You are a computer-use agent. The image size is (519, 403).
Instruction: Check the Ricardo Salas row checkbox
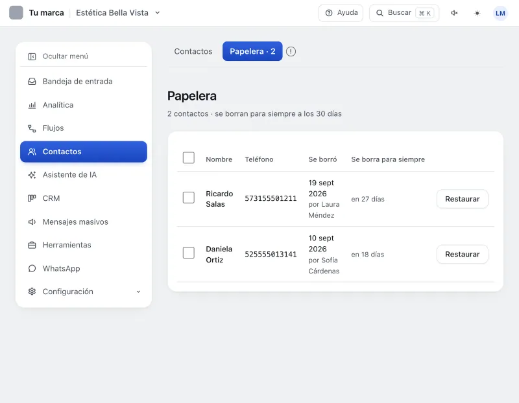click(x=189, y=198)
